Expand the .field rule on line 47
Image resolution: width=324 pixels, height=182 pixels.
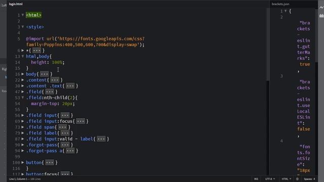coord(23,92)
